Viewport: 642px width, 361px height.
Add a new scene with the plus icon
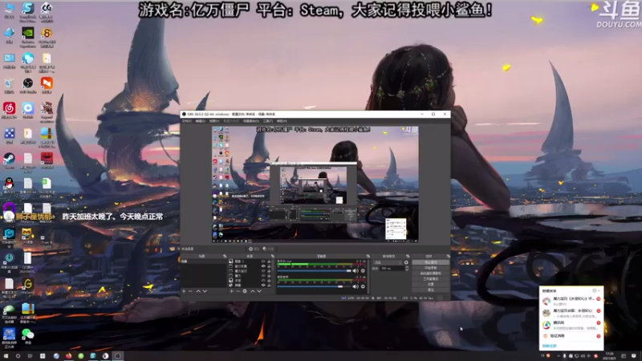[184, 291]
